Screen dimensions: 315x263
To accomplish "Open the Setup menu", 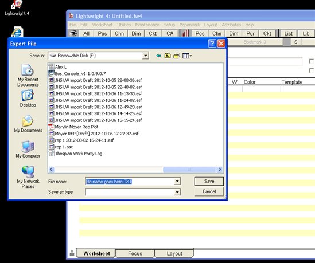I will pyautogui.click(x=169, y=25).
